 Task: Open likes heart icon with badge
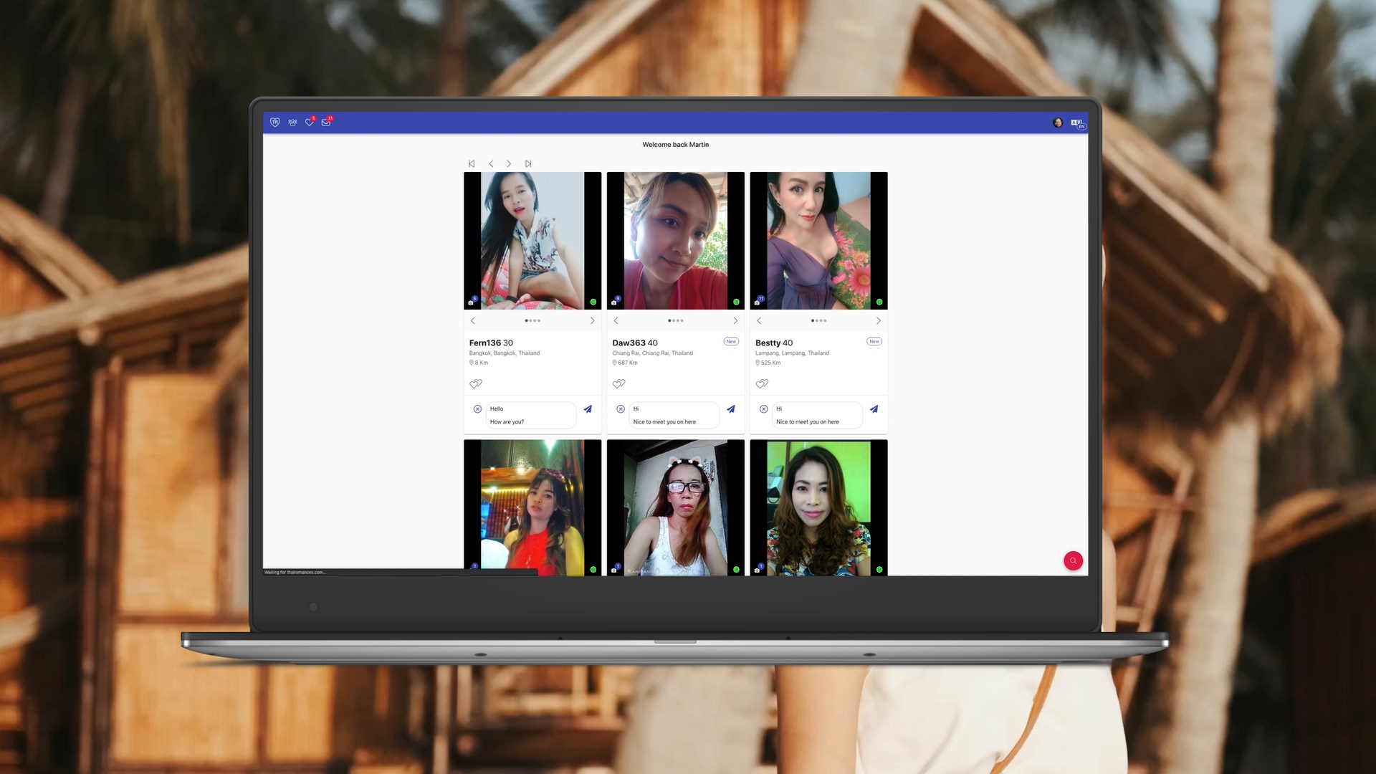click(x=310, y=123)
